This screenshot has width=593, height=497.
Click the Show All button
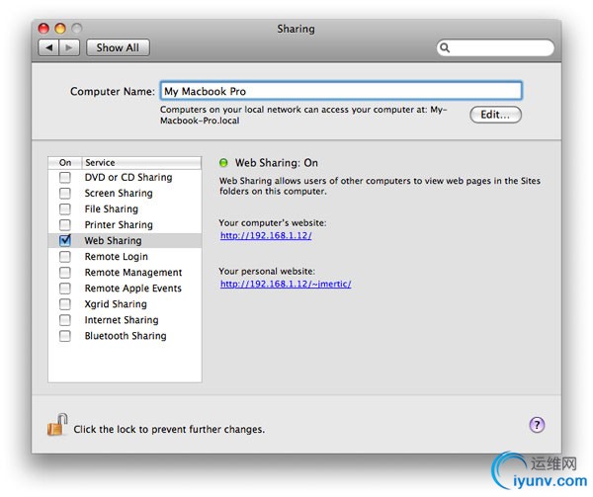click(118, 47)
